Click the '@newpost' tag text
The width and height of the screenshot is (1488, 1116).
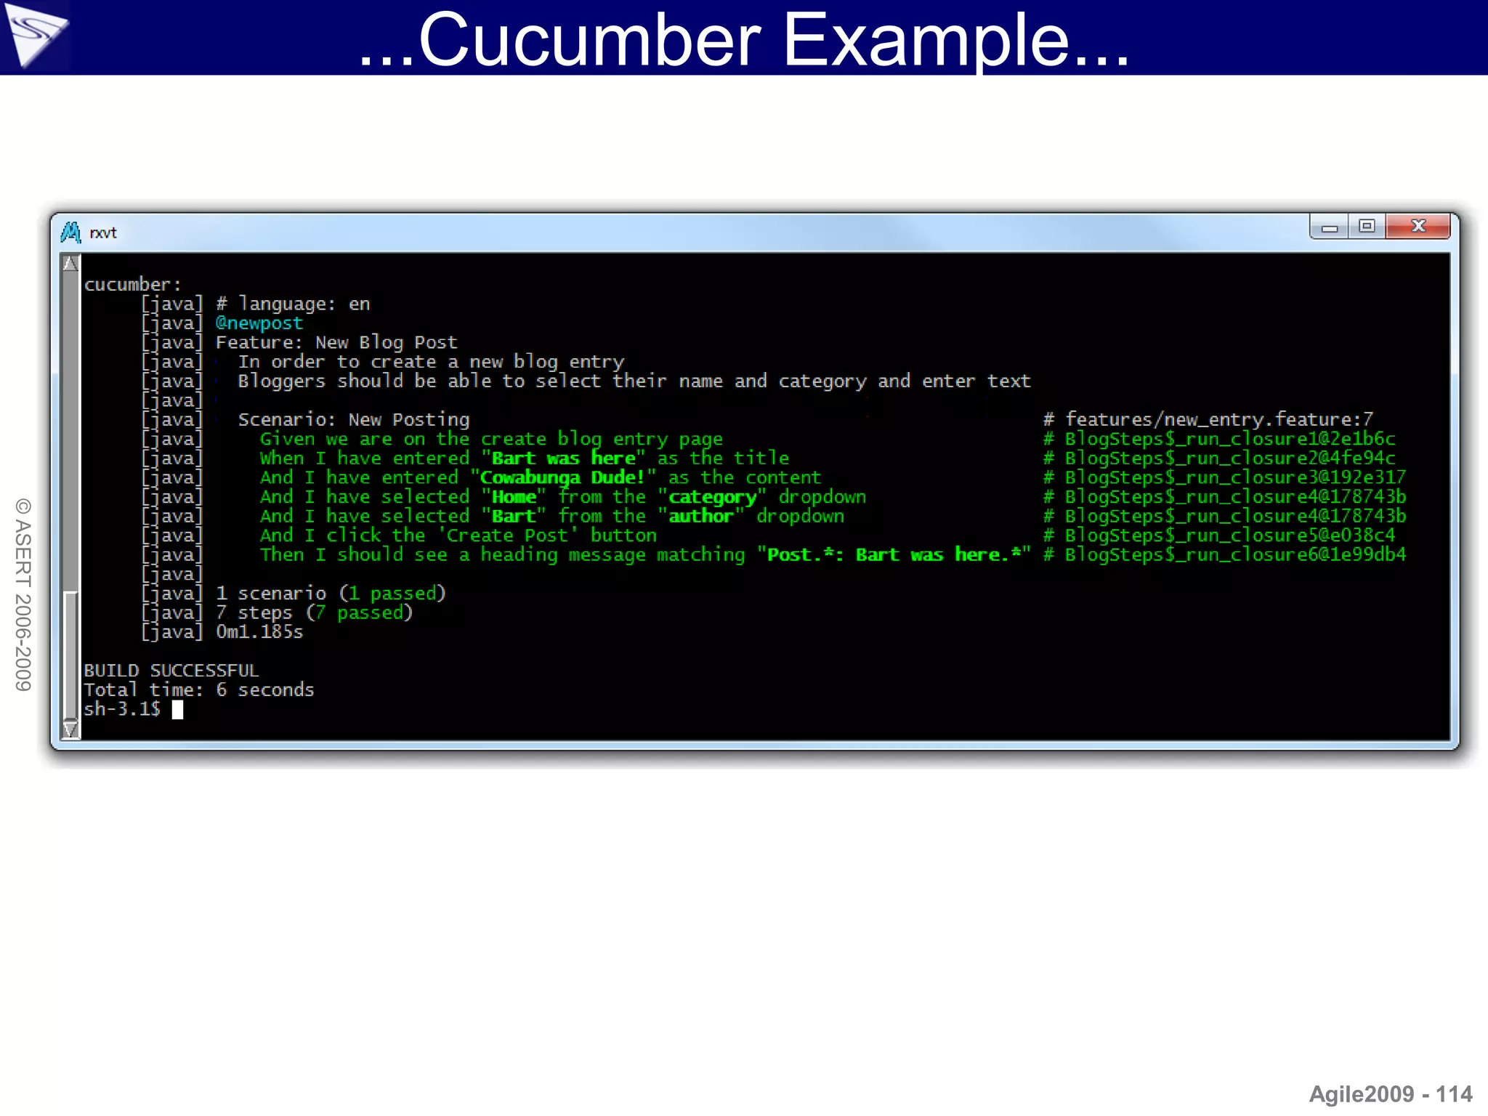[259, 323]
